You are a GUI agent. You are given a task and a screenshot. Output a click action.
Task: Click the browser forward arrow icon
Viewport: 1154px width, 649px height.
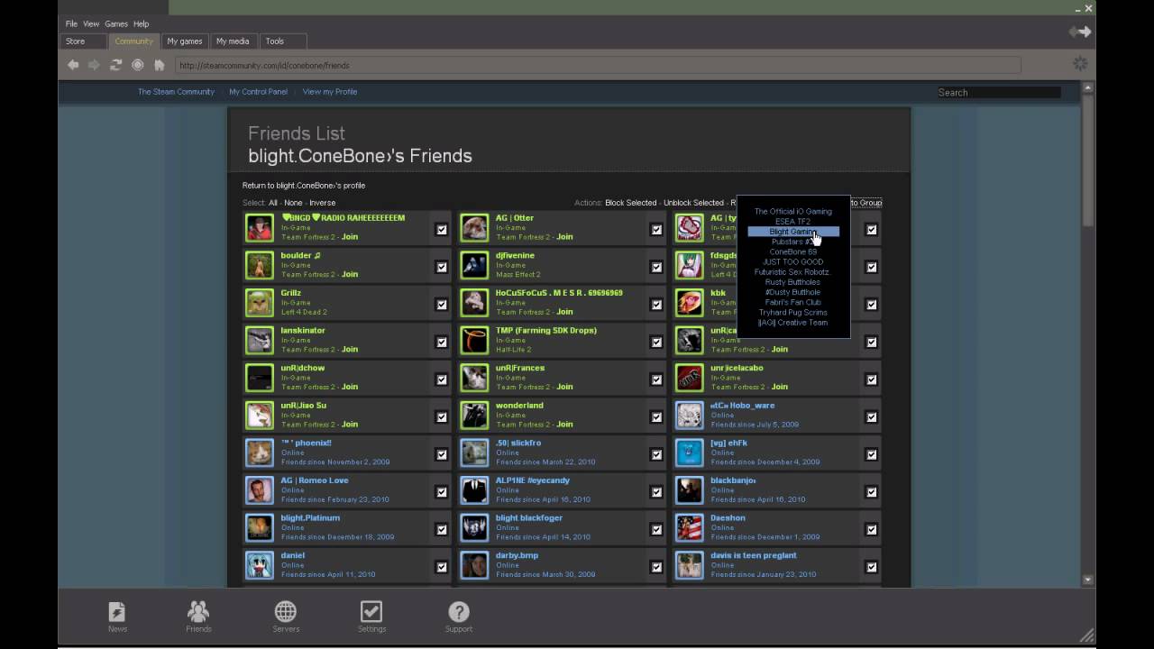[94, 65]
